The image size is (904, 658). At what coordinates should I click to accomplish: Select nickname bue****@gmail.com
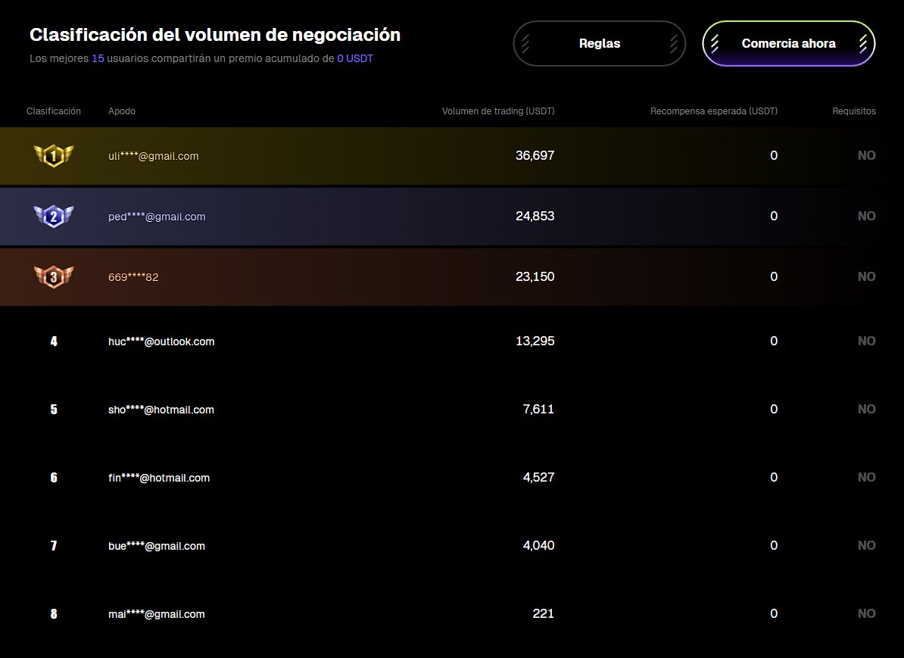[x=156, y=545]
